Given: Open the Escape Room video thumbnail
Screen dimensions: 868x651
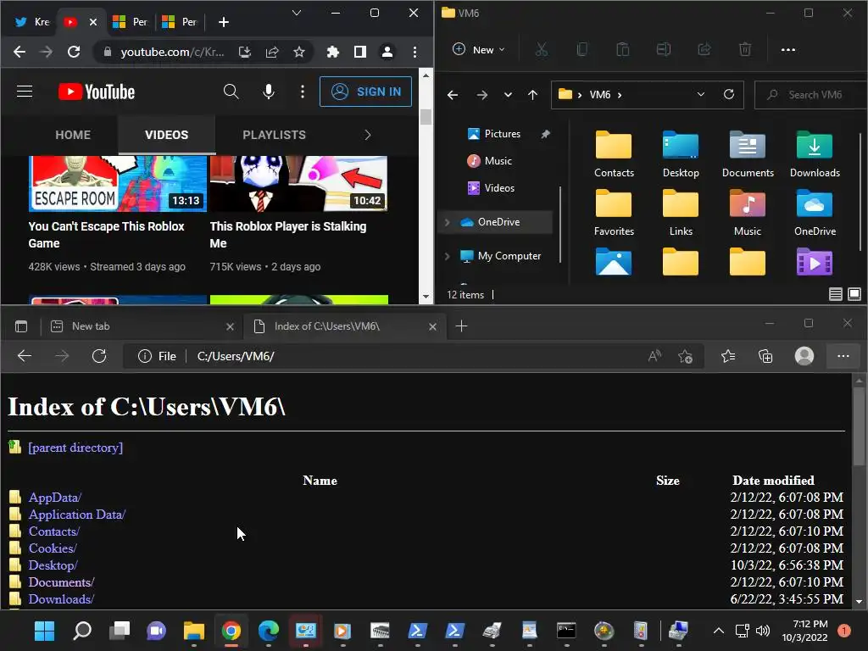Looking at the screenshot, I should [x=117, y=183].
